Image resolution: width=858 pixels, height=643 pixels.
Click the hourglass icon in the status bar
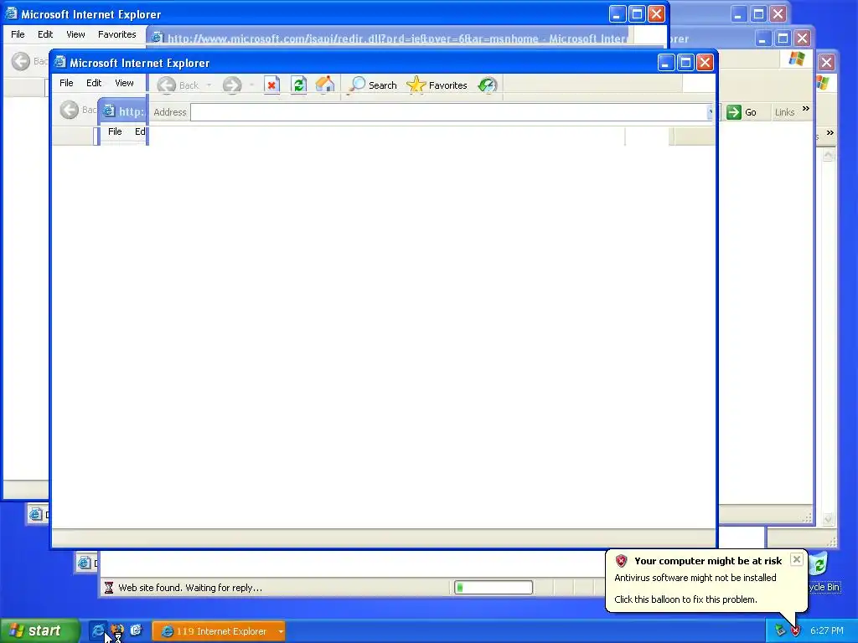point(108,588)
